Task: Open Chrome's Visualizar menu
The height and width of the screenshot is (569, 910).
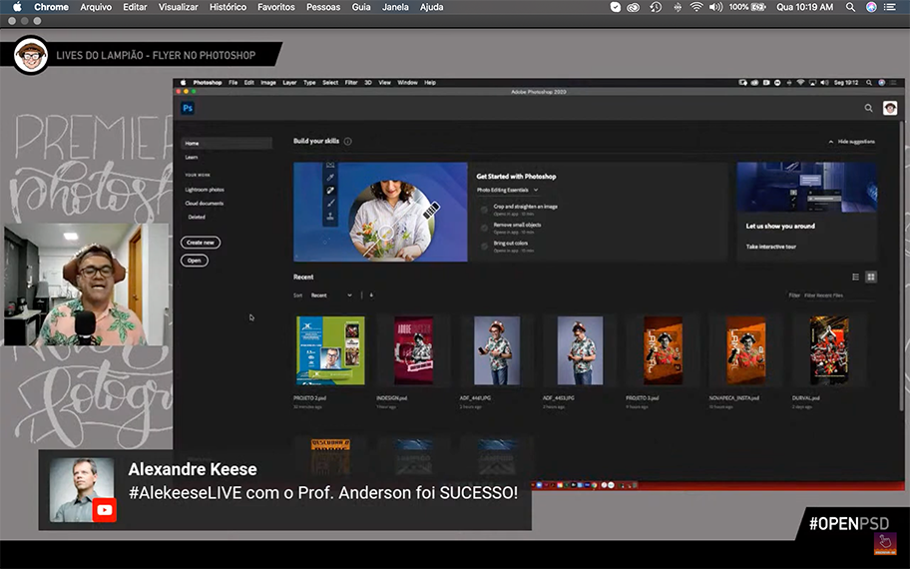Action: pos(179,7)
